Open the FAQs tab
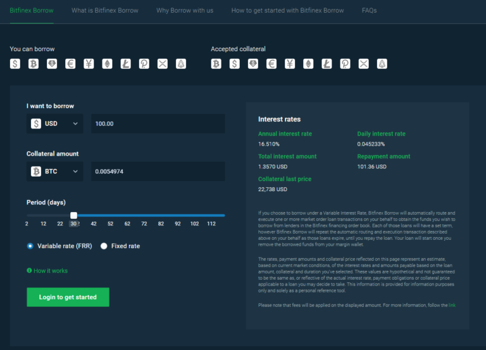Image resolution: width=486 pixels, height=350 pixels. 369,11
